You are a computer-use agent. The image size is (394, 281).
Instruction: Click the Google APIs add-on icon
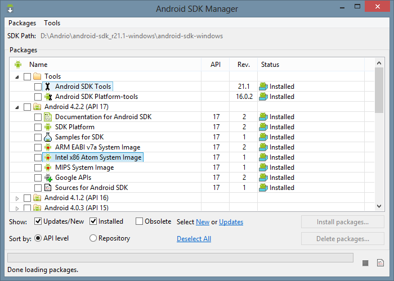tap(48, 178)
